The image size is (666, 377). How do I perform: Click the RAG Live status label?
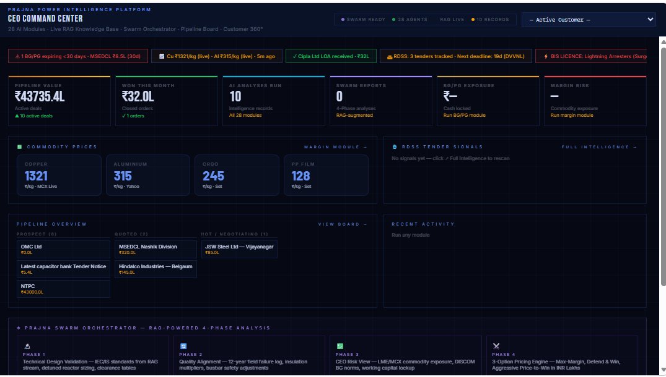click(x=452, y=20)
